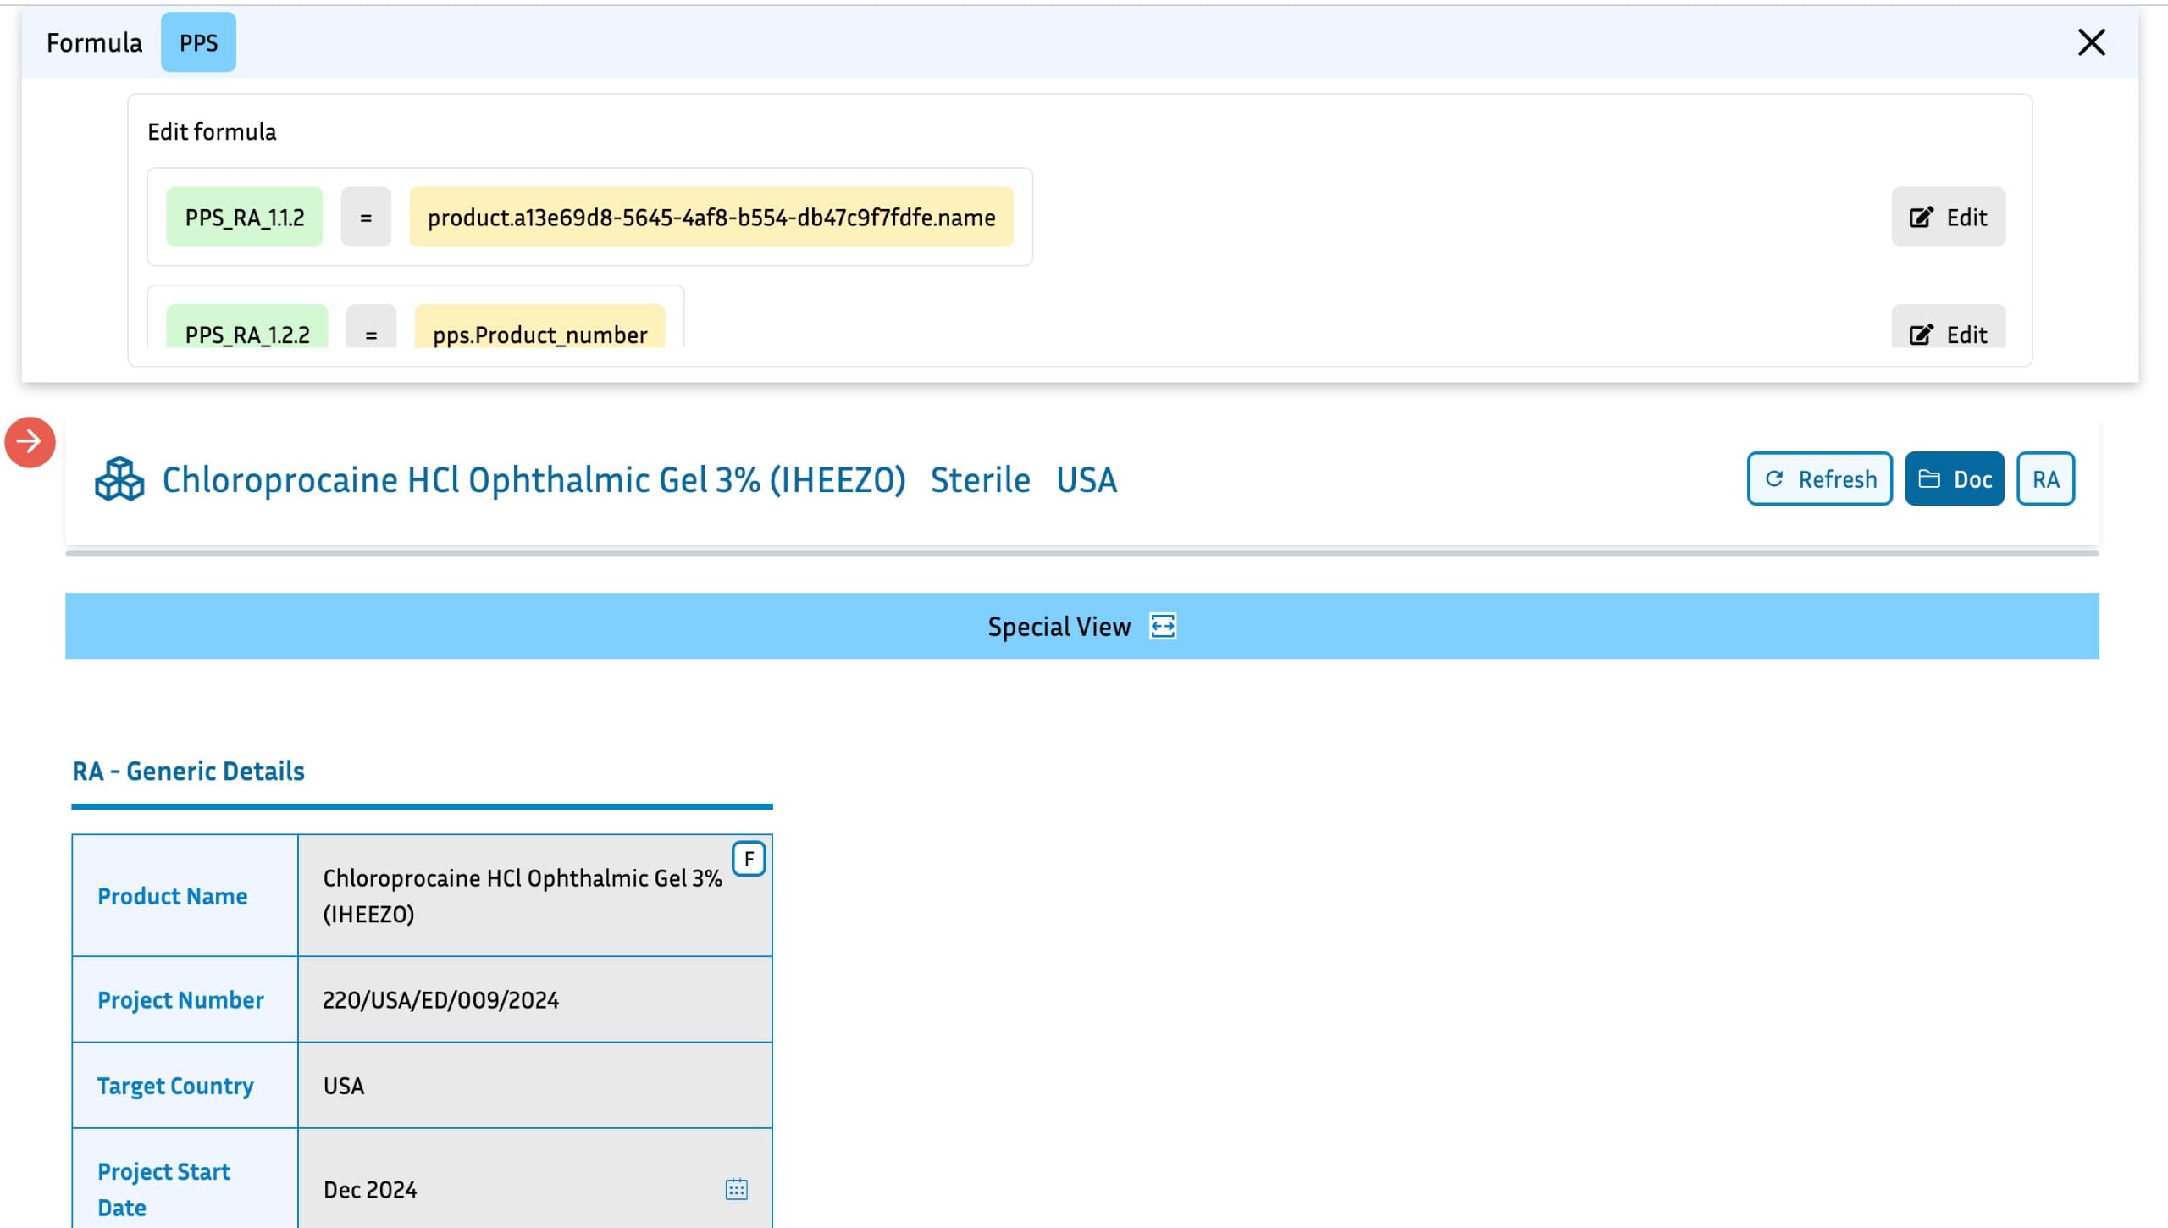Click the F formula badge on Product Name
The width and height of the screenshot is (2168, 1228).
click(749, 859)
